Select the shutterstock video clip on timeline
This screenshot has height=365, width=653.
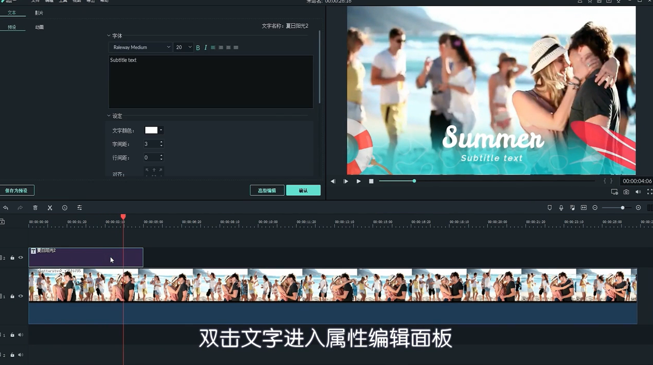click(333, 296)
